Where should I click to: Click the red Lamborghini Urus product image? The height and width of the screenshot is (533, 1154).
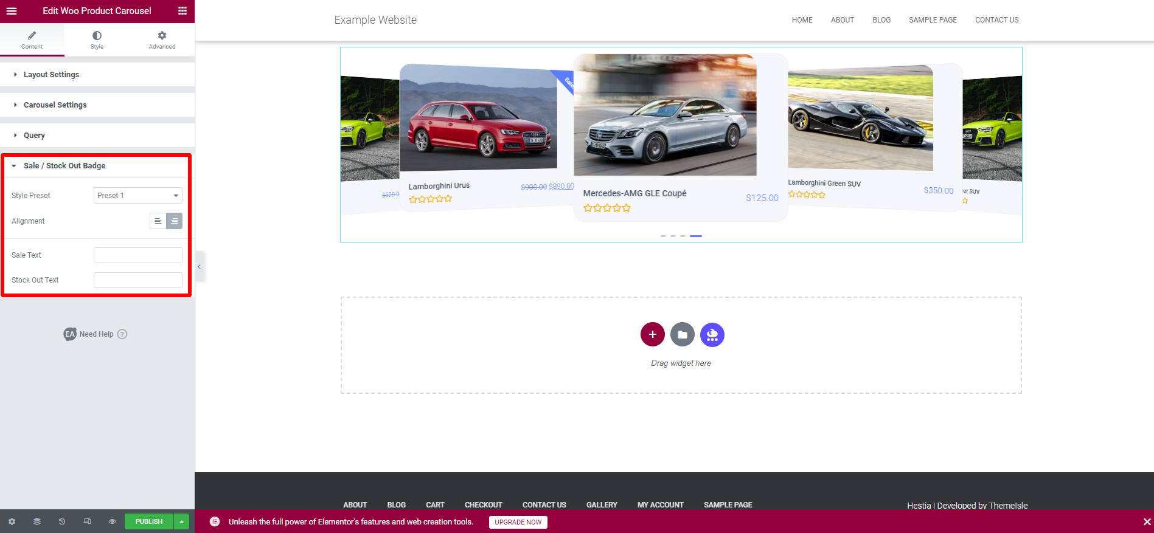478,119
